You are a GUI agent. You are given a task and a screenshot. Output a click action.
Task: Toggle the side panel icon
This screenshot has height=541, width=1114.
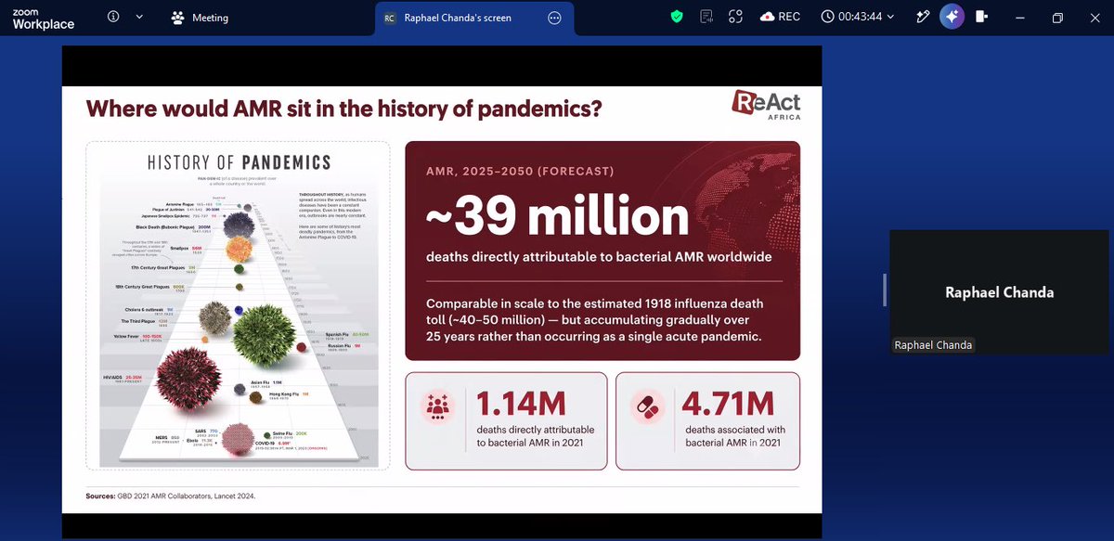[982, 17]
